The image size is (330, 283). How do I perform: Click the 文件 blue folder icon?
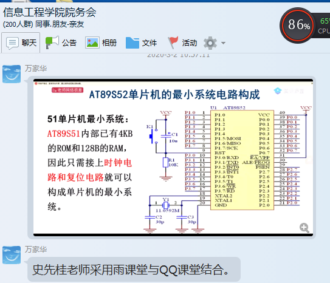132,43
